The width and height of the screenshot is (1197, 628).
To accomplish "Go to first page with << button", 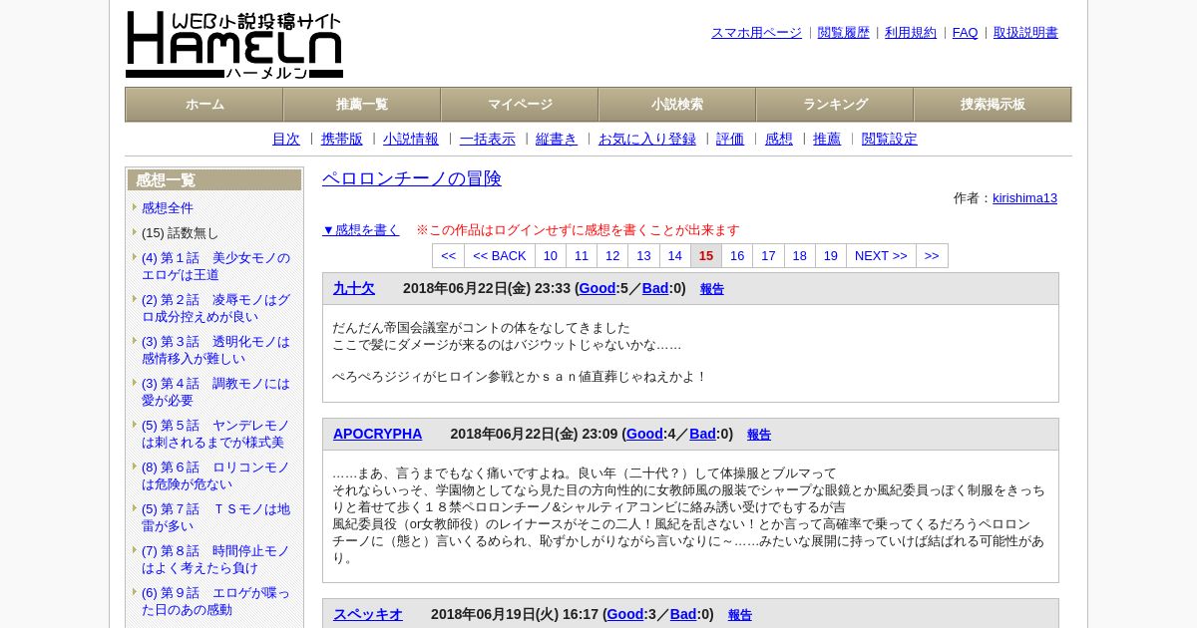I will (x=448, y=256).
